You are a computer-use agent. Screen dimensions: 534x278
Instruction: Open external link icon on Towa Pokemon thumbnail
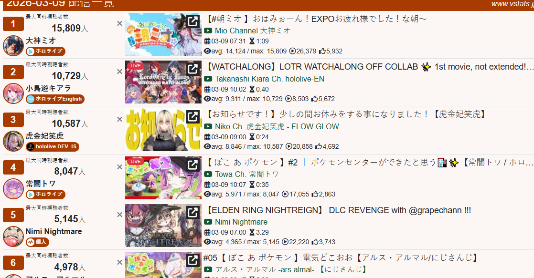[x=193, y=165]
